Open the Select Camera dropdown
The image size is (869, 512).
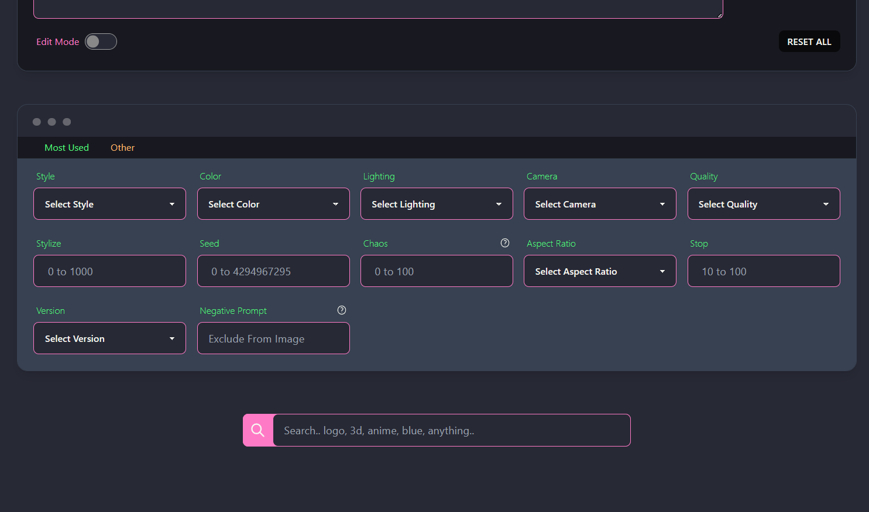tap(600, 204)
